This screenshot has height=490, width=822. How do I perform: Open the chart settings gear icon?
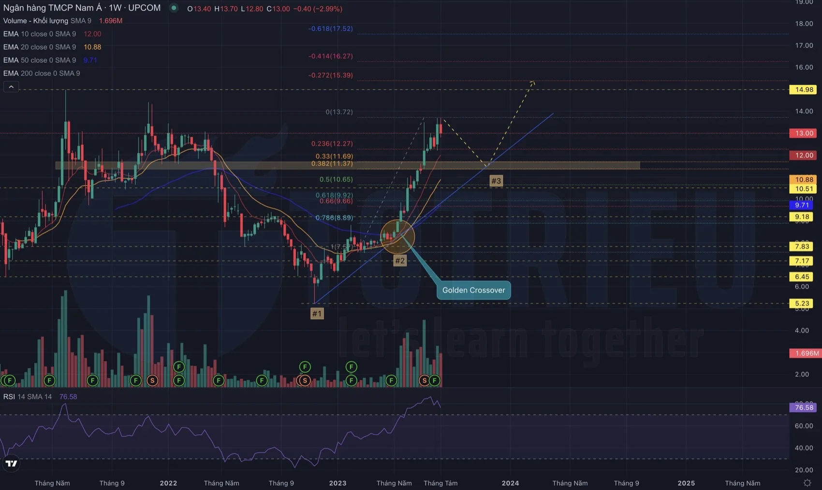(x=807, y=483)
